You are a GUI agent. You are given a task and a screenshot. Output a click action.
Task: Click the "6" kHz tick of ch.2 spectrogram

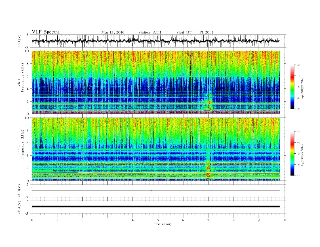[x=28, y=143]
